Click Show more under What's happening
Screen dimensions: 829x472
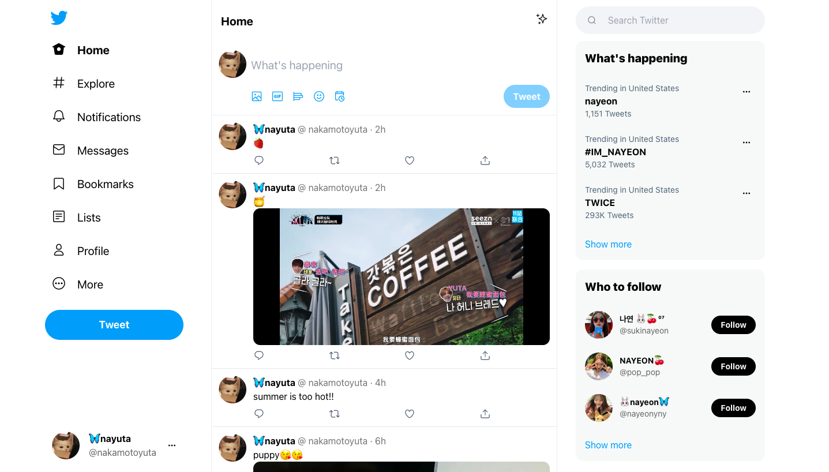[x=608, y=244]
